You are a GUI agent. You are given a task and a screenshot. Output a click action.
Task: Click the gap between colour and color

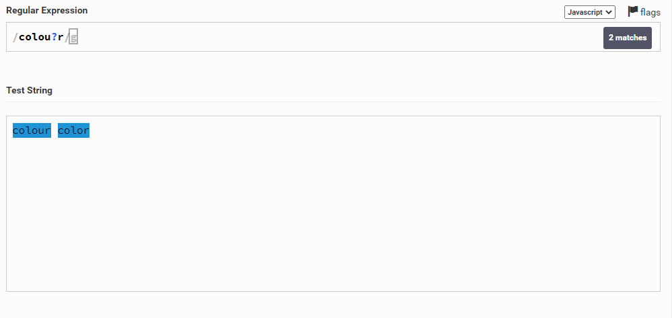coord(54,130)
